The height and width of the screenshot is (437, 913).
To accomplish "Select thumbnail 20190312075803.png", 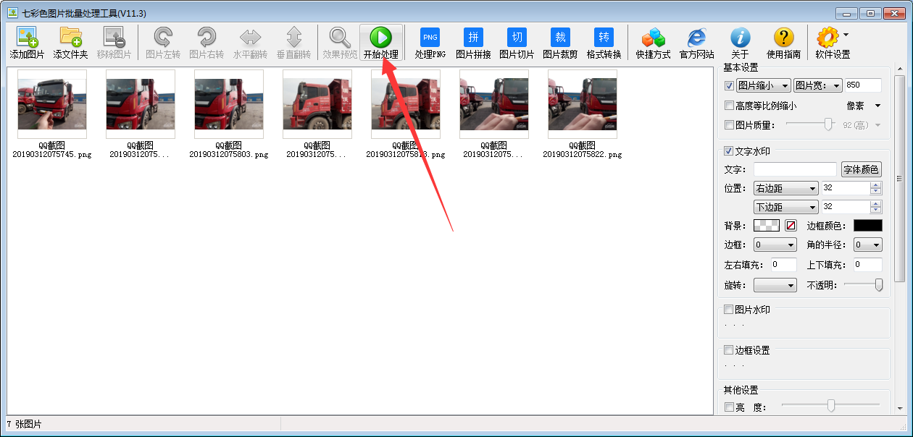I will point(228,114).
